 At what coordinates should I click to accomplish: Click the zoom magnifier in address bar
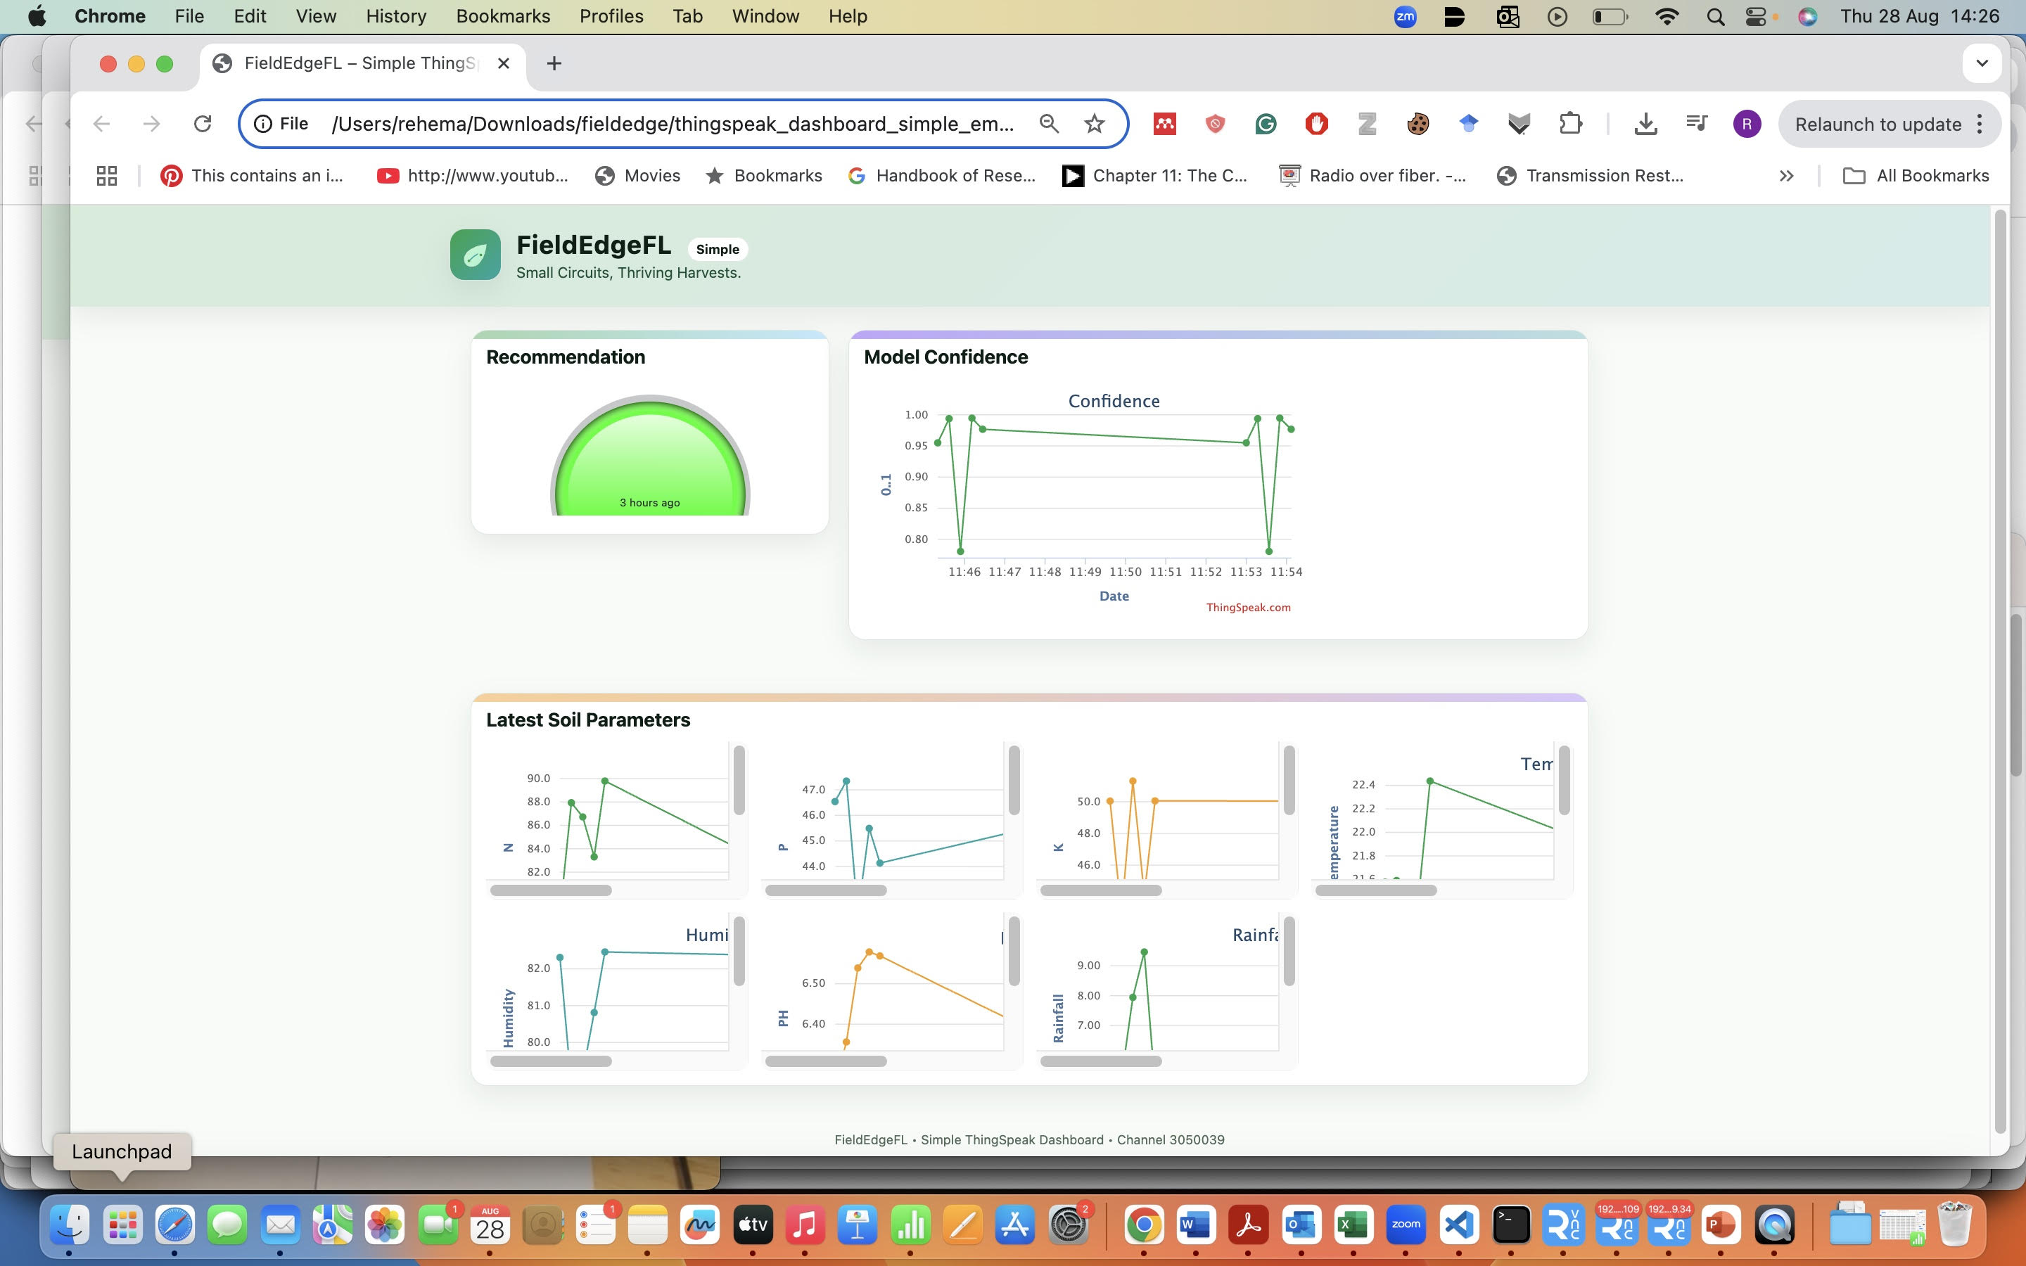1048,124
